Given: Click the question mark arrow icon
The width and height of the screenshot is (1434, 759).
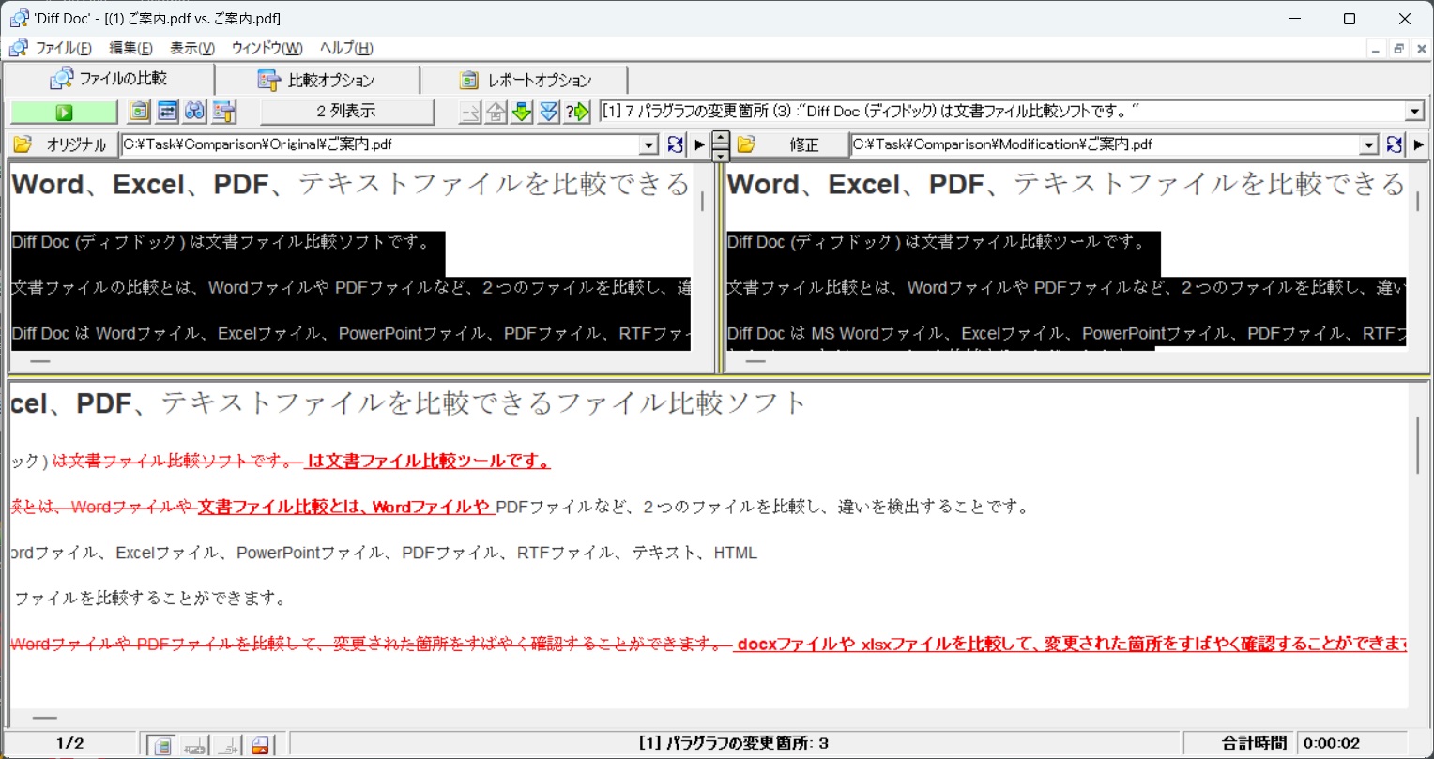Looking at the screenshot, I should [x=577, y=112].
